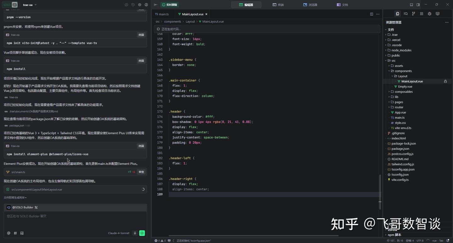The image size is (453, 243).
Task: Switch to the 终端 terminal tab
Action: (278, 5)
